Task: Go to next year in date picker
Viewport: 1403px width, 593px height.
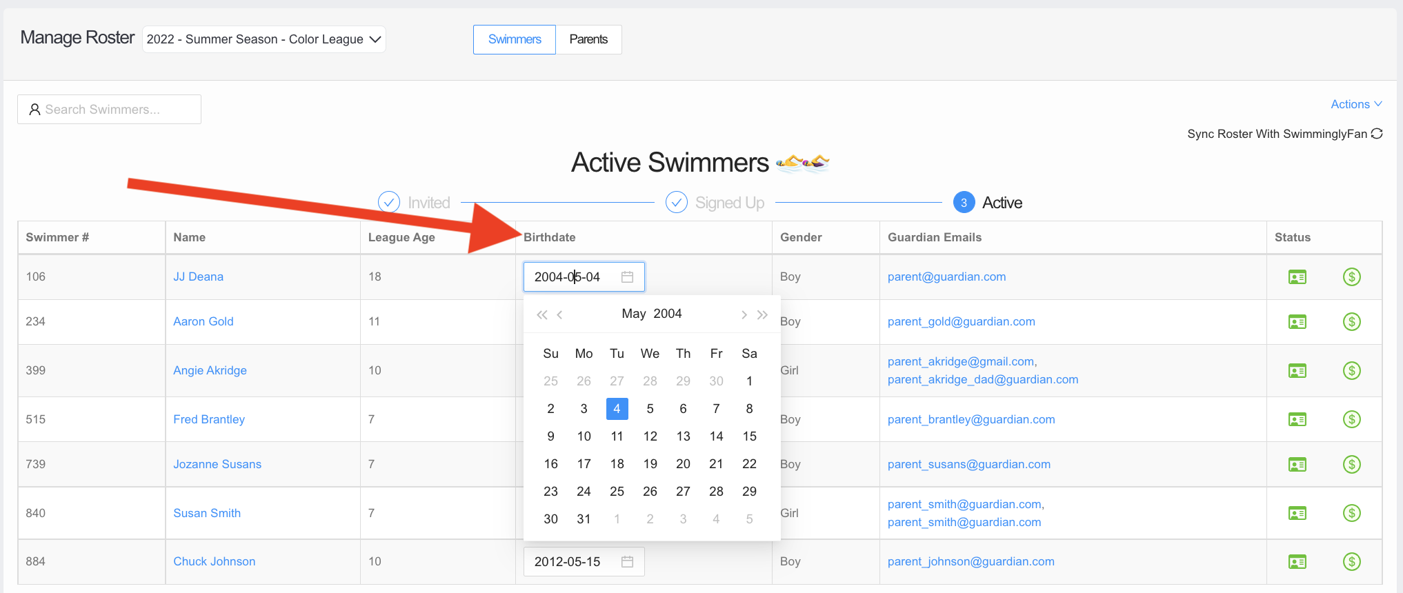Action: coord(762,314)
